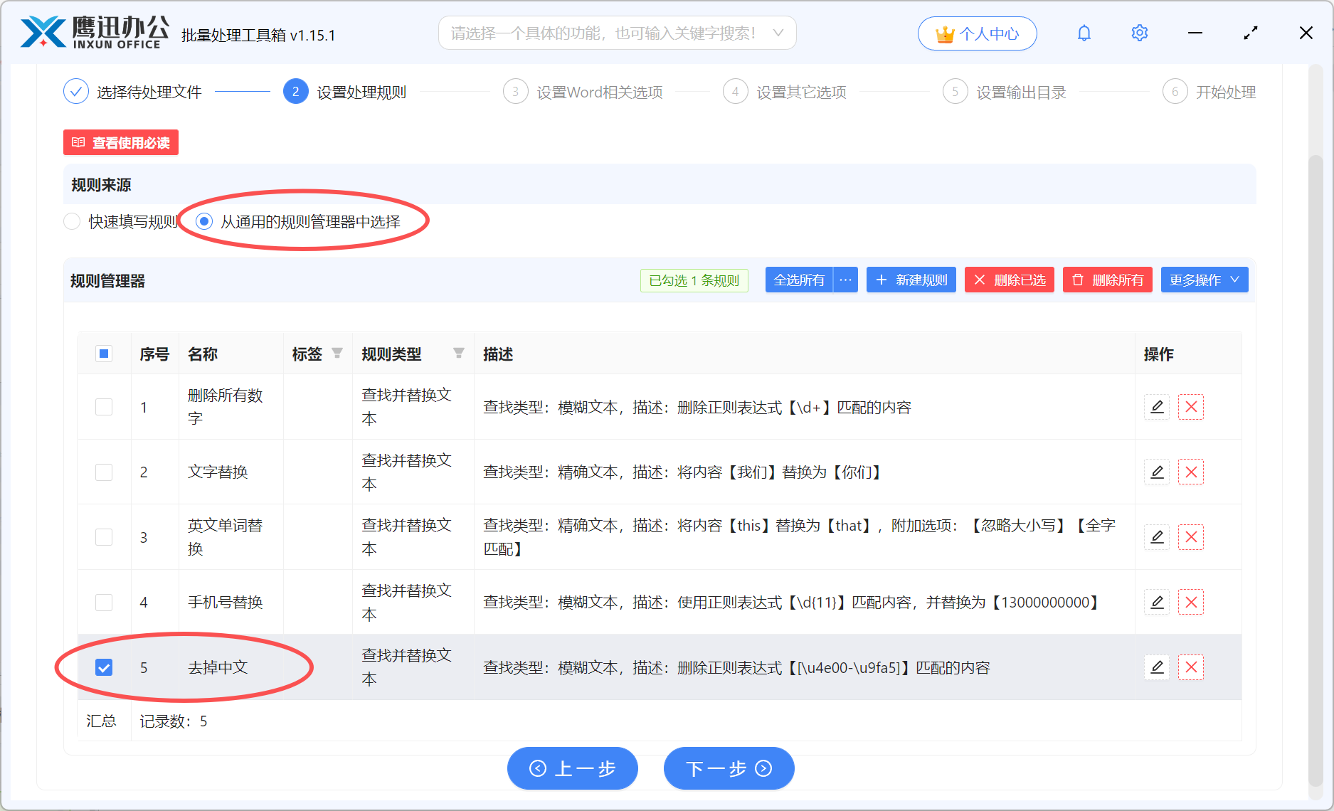Viewport: 1334px width, 811px height.
Task: Select 从通用的规则管理器中选择 radio option
Action: pos(204,222)
